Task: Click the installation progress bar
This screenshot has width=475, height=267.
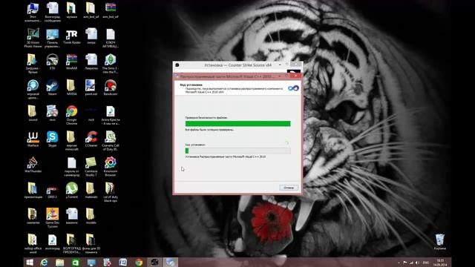Action: 237,151
